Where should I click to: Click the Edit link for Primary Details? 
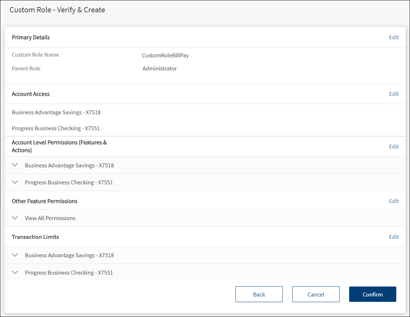pyautogui.click(x=394, y=38)
